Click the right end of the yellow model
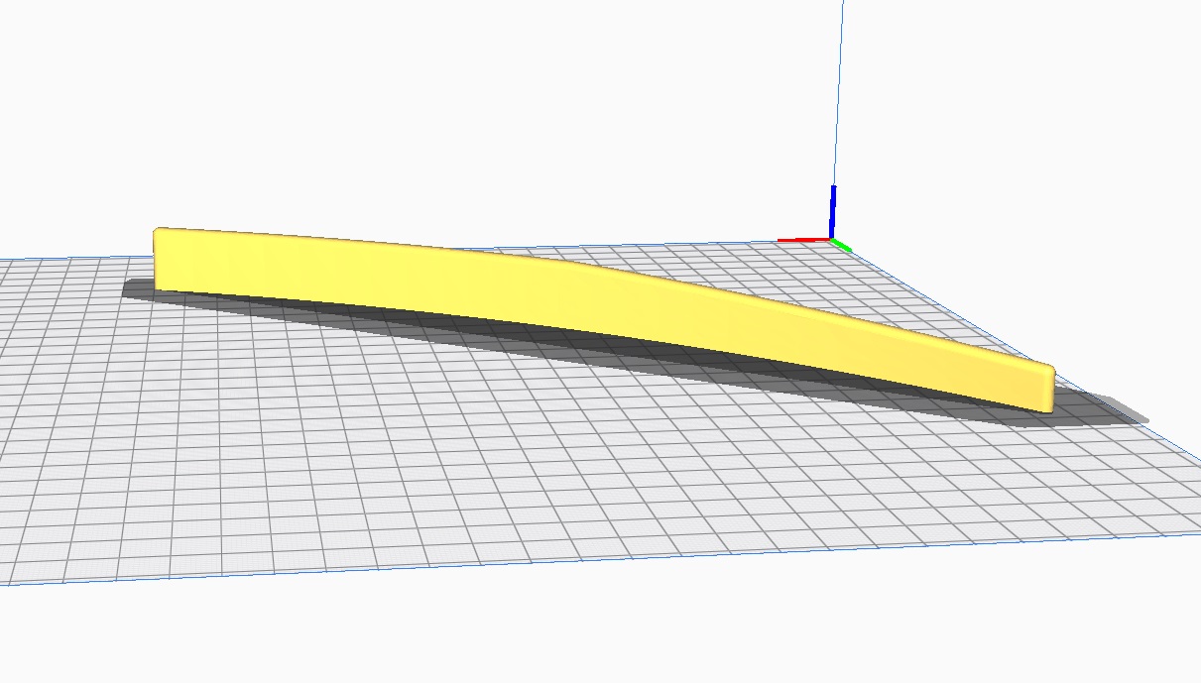This screenshot has height=683, width=1201. coord(1039,387)
